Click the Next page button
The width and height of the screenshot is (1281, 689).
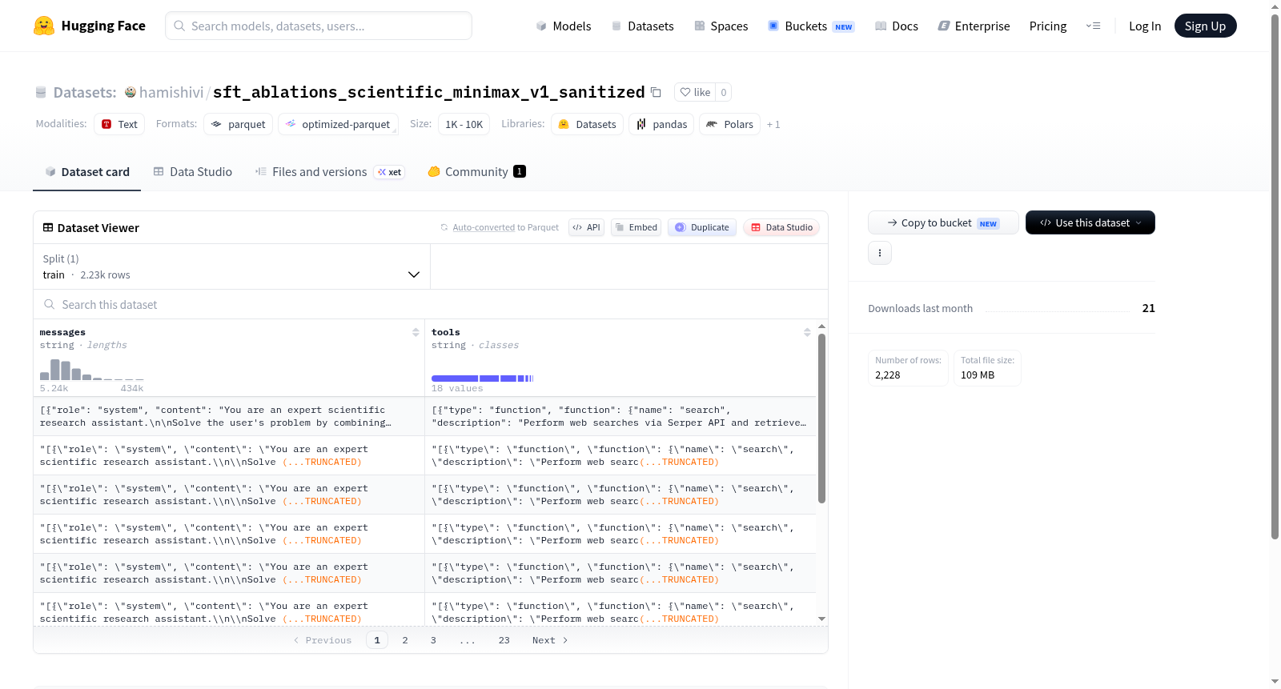(x=550, y=640)
